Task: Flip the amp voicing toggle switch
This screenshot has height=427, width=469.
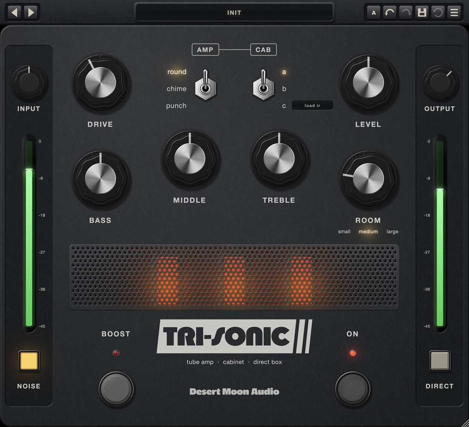Action: click(206, 85)
